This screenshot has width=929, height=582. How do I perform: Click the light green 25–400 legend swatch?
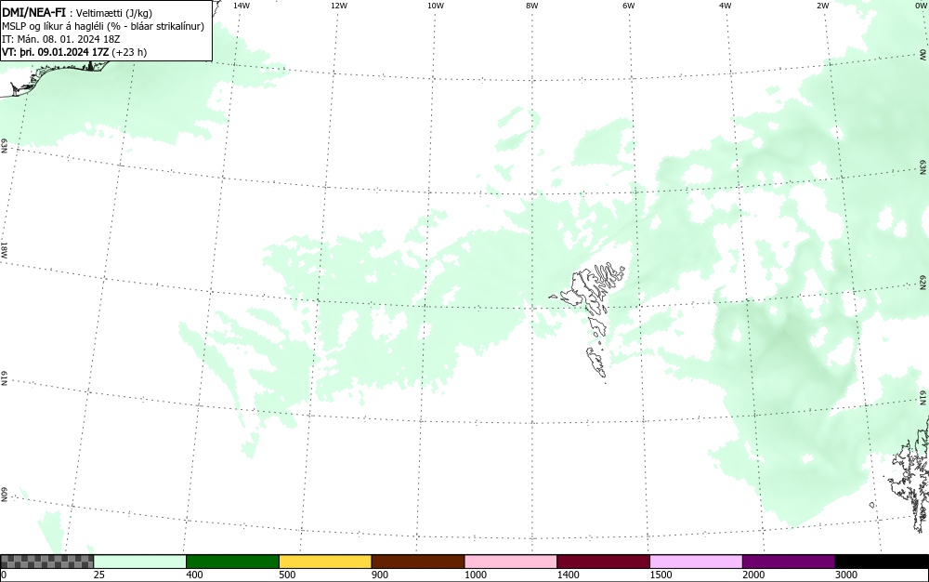tap(140, 562)
